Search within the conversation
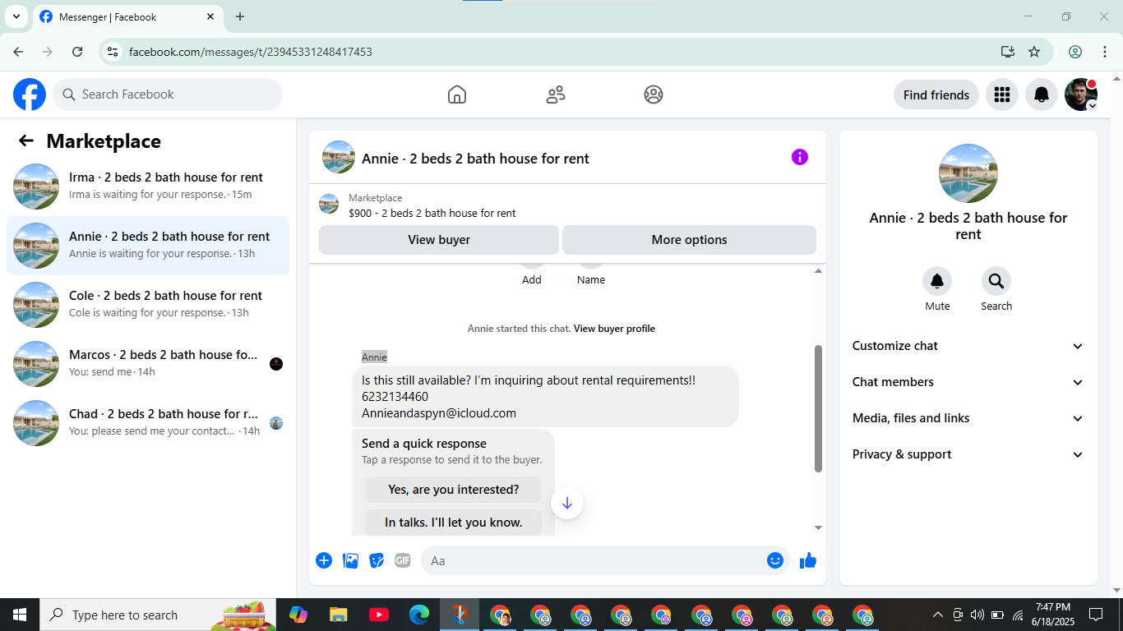 click(996, 282)
